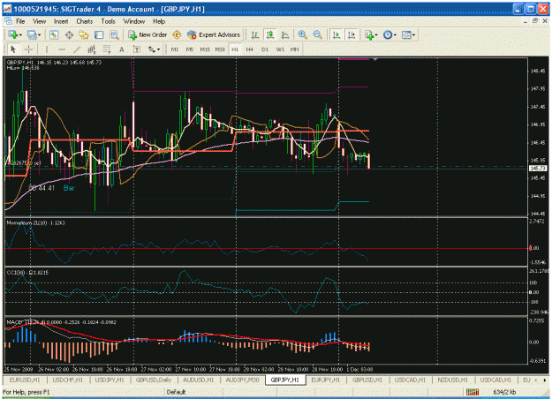552x399 pixels.
Task: Switch to the EURJPY,H1 chart tab
Action: click(326, 380)
